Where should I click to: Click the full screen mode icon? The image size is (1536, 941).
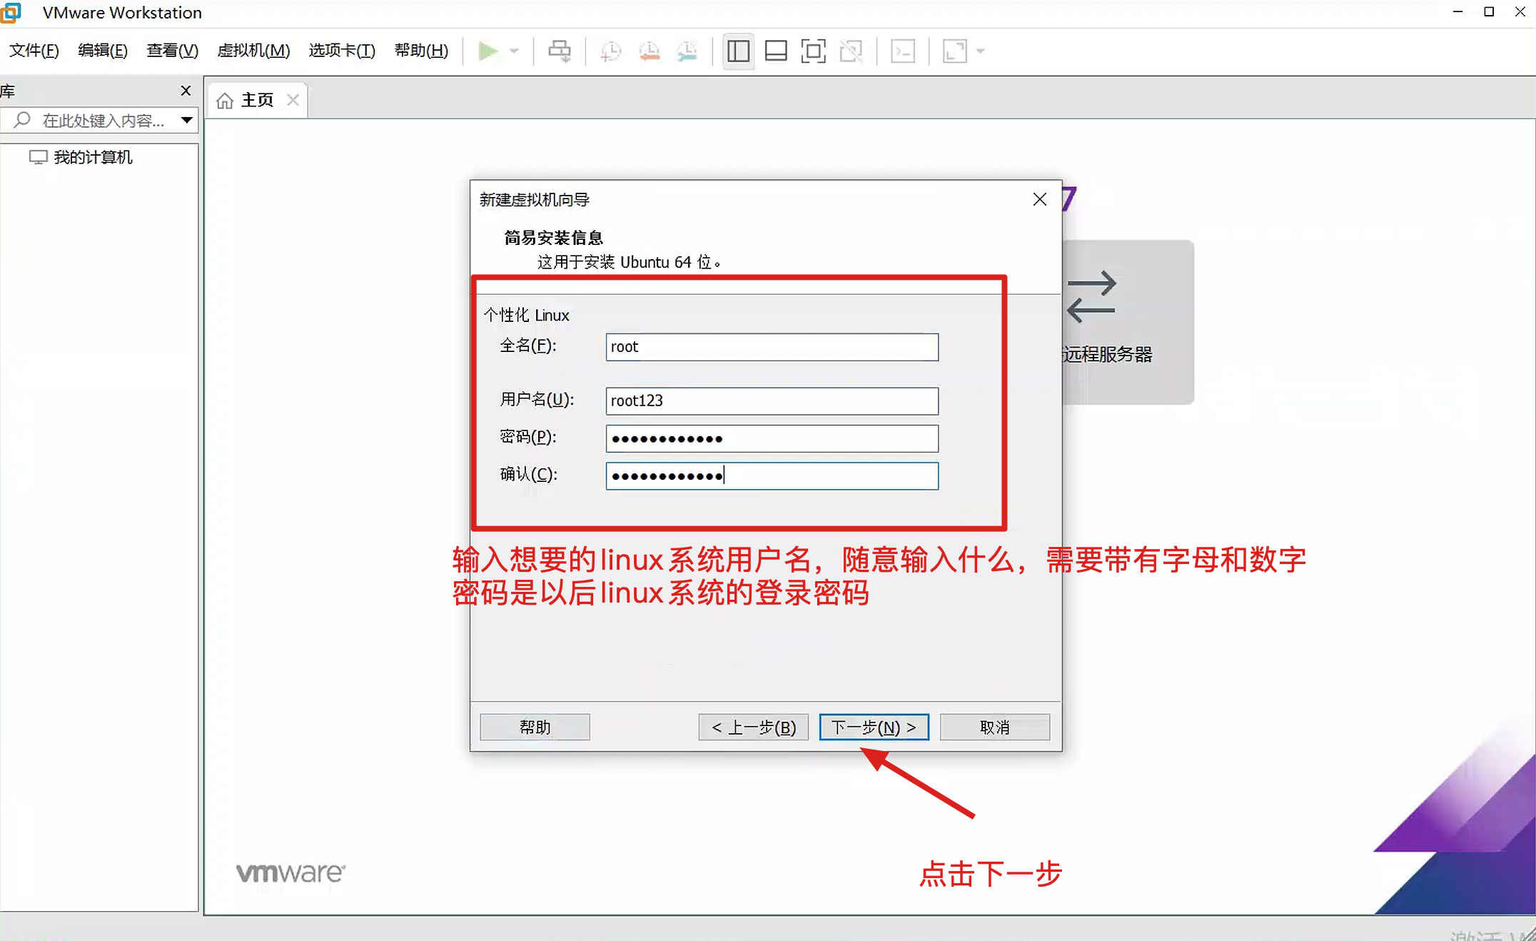814,51
